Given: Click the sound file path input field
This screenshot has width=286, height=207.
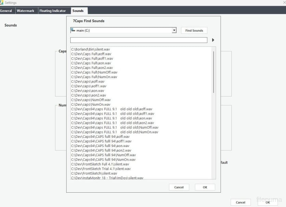Looking at the screenshot, I should (138, 40).
